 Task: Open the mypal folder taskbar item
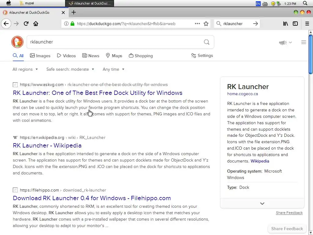click(x=27, y=3)
